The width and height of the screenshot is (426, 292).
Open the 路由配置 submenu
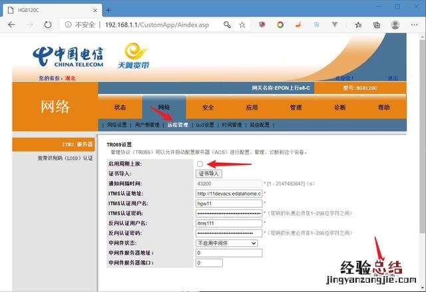(x=260, y=125)
